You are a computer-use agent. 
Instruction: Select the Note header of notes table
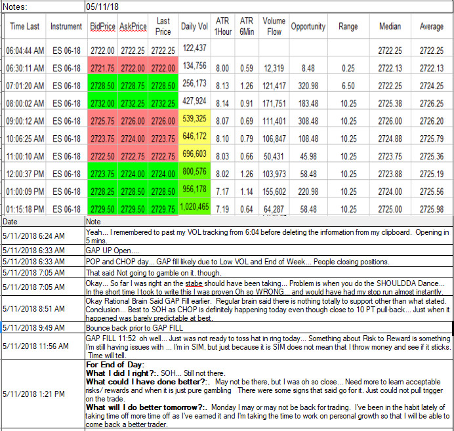(269, 222)
